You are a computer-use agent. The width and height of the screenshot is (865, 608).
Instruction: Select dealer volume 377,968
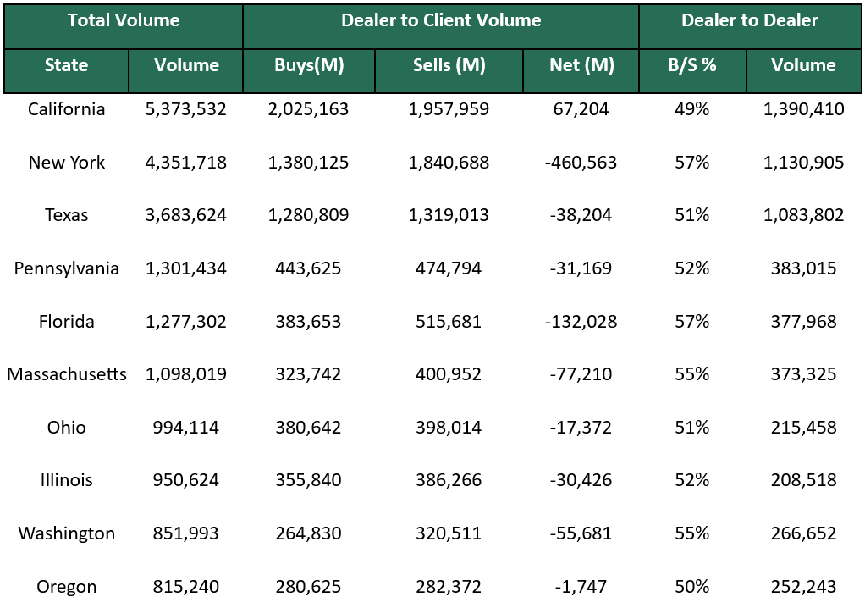point(804,321)
